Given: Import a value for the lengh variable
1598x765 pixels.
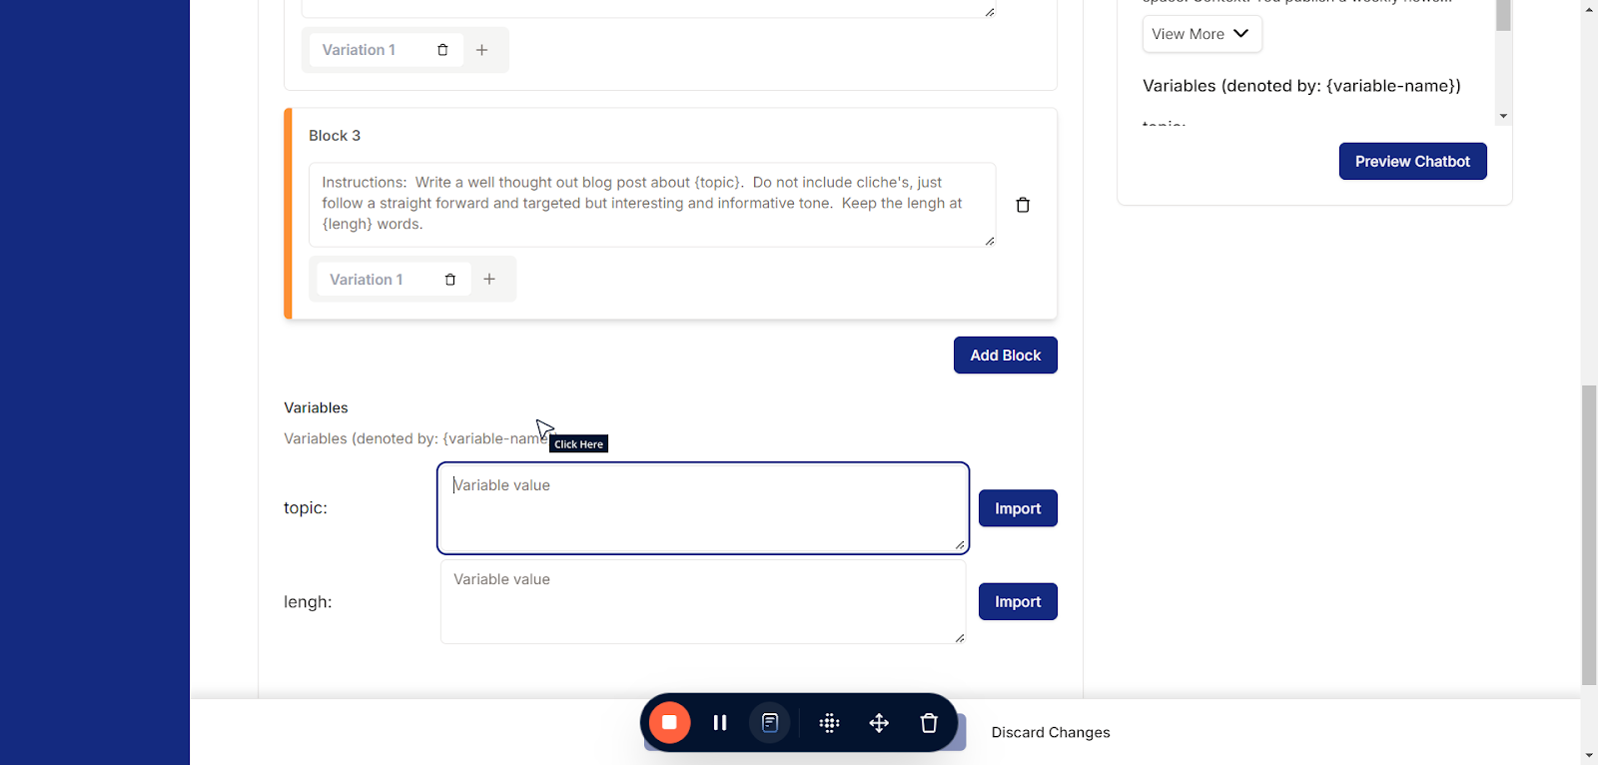Looking at the screenshot, I should [1017, 602].
